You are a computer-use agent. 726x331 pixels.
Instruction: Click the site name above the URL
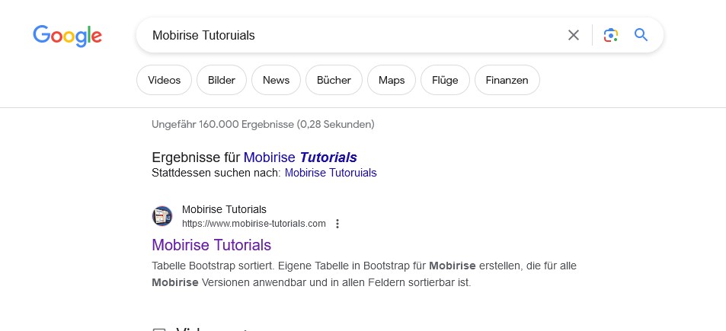[x=224, y=209]
